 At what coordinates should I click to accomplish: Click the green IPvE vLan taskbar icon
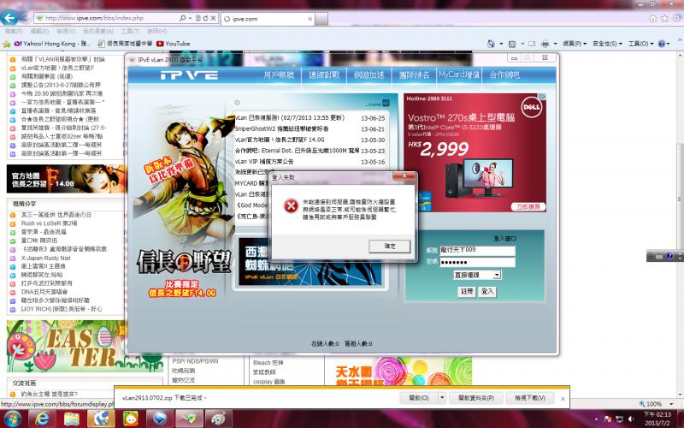[x=189, y=419]
